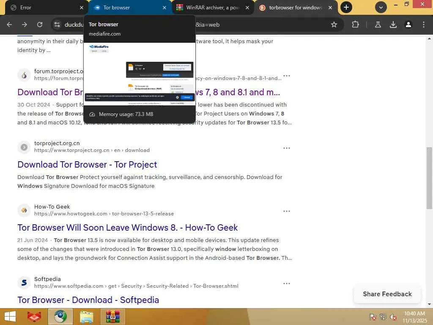The width and height of the screenshot is (433, 325).
Task: Click the scrollbar down arrow
Action: point(429,304)
